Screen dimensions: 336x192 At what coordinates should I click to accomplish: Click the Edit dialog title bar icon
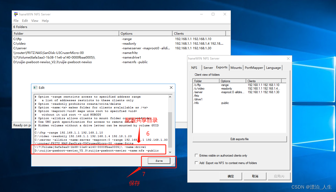point(35,87)
